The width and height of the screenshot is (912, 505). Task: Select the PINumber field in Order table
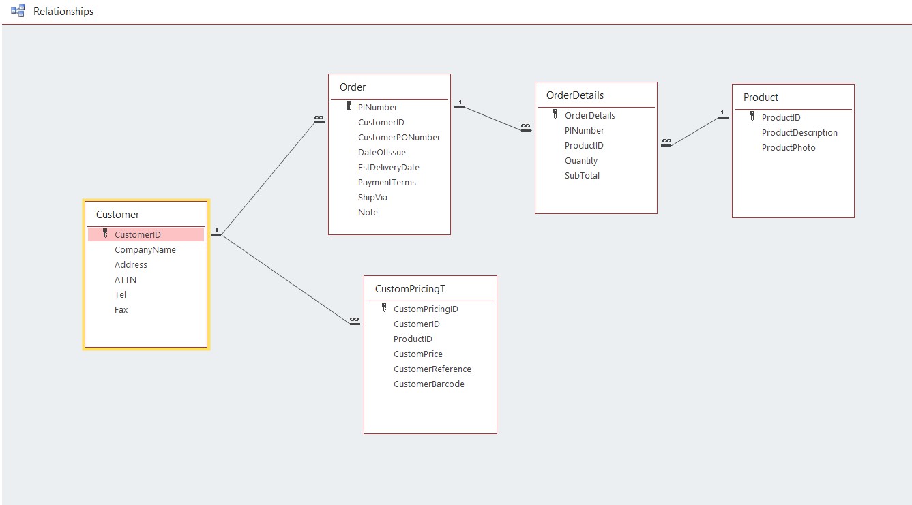(378, 108)
